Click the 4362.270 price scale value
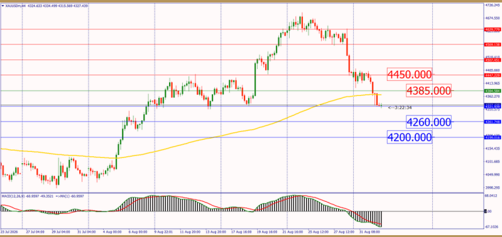Viewport: 502px width, 237px height. [x=493, y=96]
